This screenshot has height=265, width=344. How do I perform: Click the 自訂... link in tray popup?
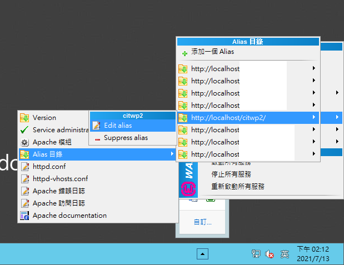click(202, 222)
